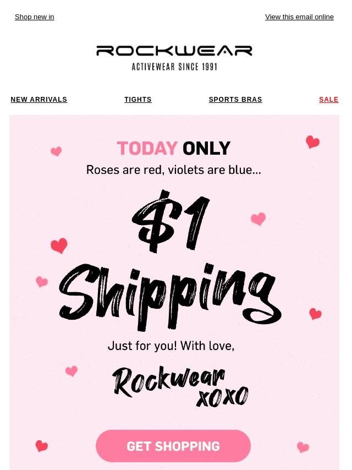The image size is (352, 470).
Task: Click the pink GET SHOPPING button
Action: click(x=173, y=446)
